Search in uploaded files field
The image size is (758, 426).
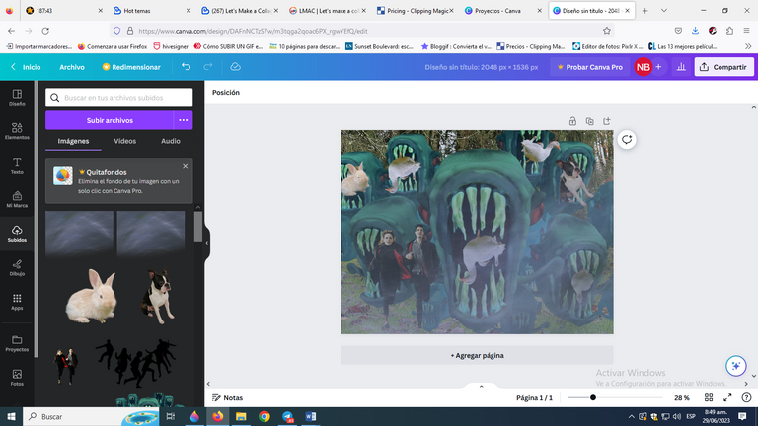(x=118, y=98)
